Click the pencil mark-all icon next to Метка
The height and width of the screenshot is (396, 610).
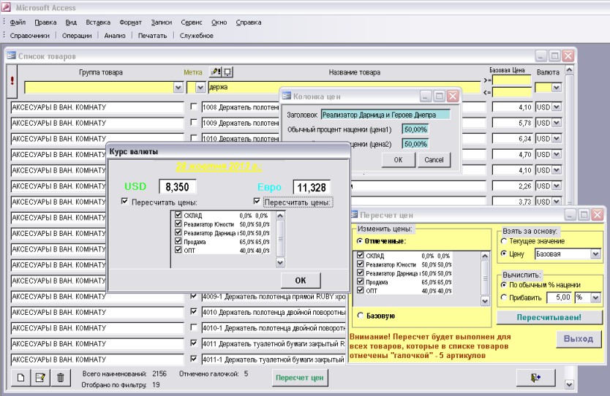(x=215, y=72)
